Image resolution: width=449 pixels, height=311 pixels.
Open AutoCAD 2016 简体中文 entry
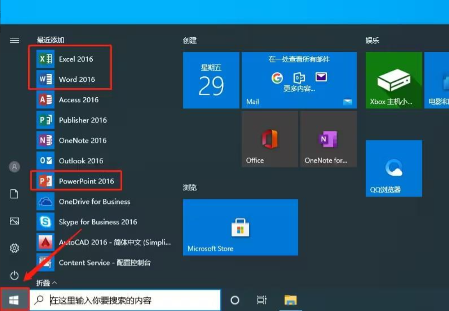(103, 242)
